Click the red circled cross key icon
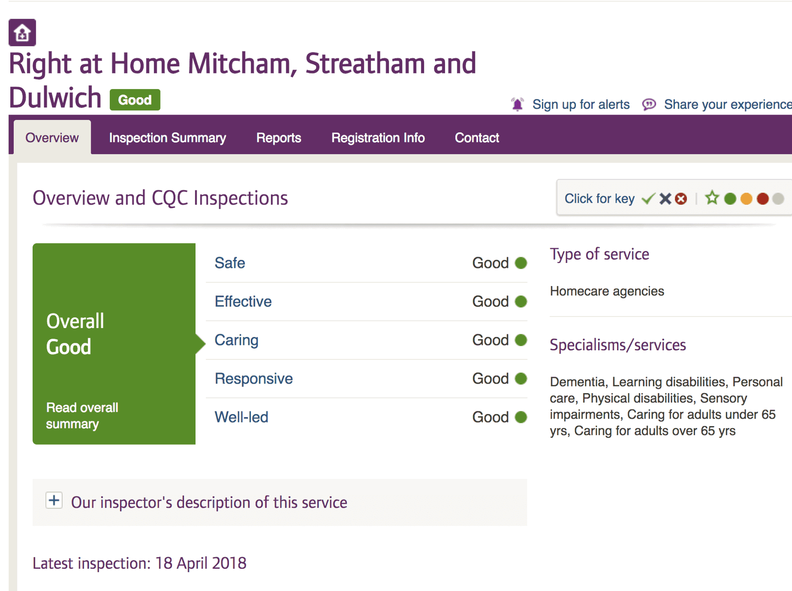This screenshot has height=591, width=792. click(681, 199)
